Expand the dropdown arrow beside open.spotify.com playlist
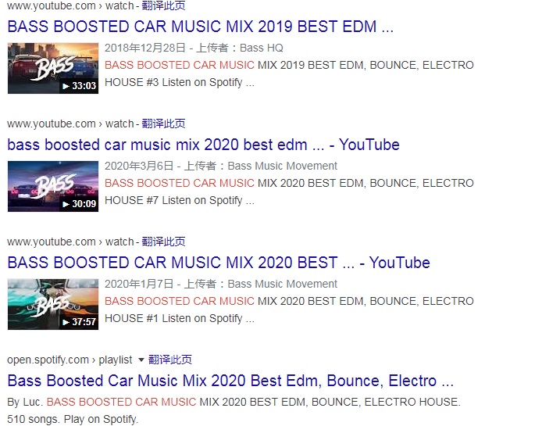Viewport: 542px width, 426px height. 141,360
